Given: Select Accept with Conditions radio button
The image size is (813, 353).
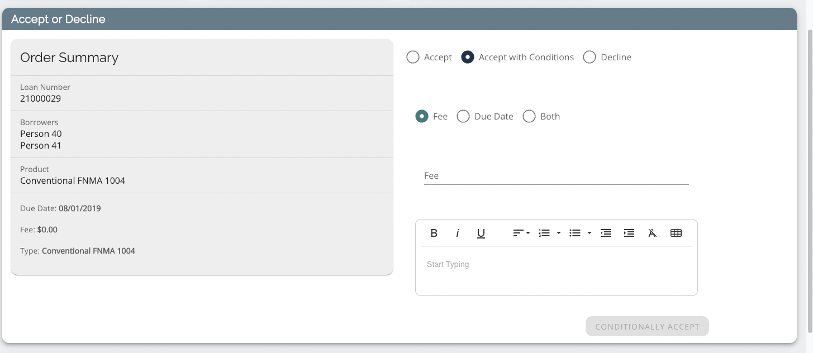Looking at the screenshot, I should [468, 58].
